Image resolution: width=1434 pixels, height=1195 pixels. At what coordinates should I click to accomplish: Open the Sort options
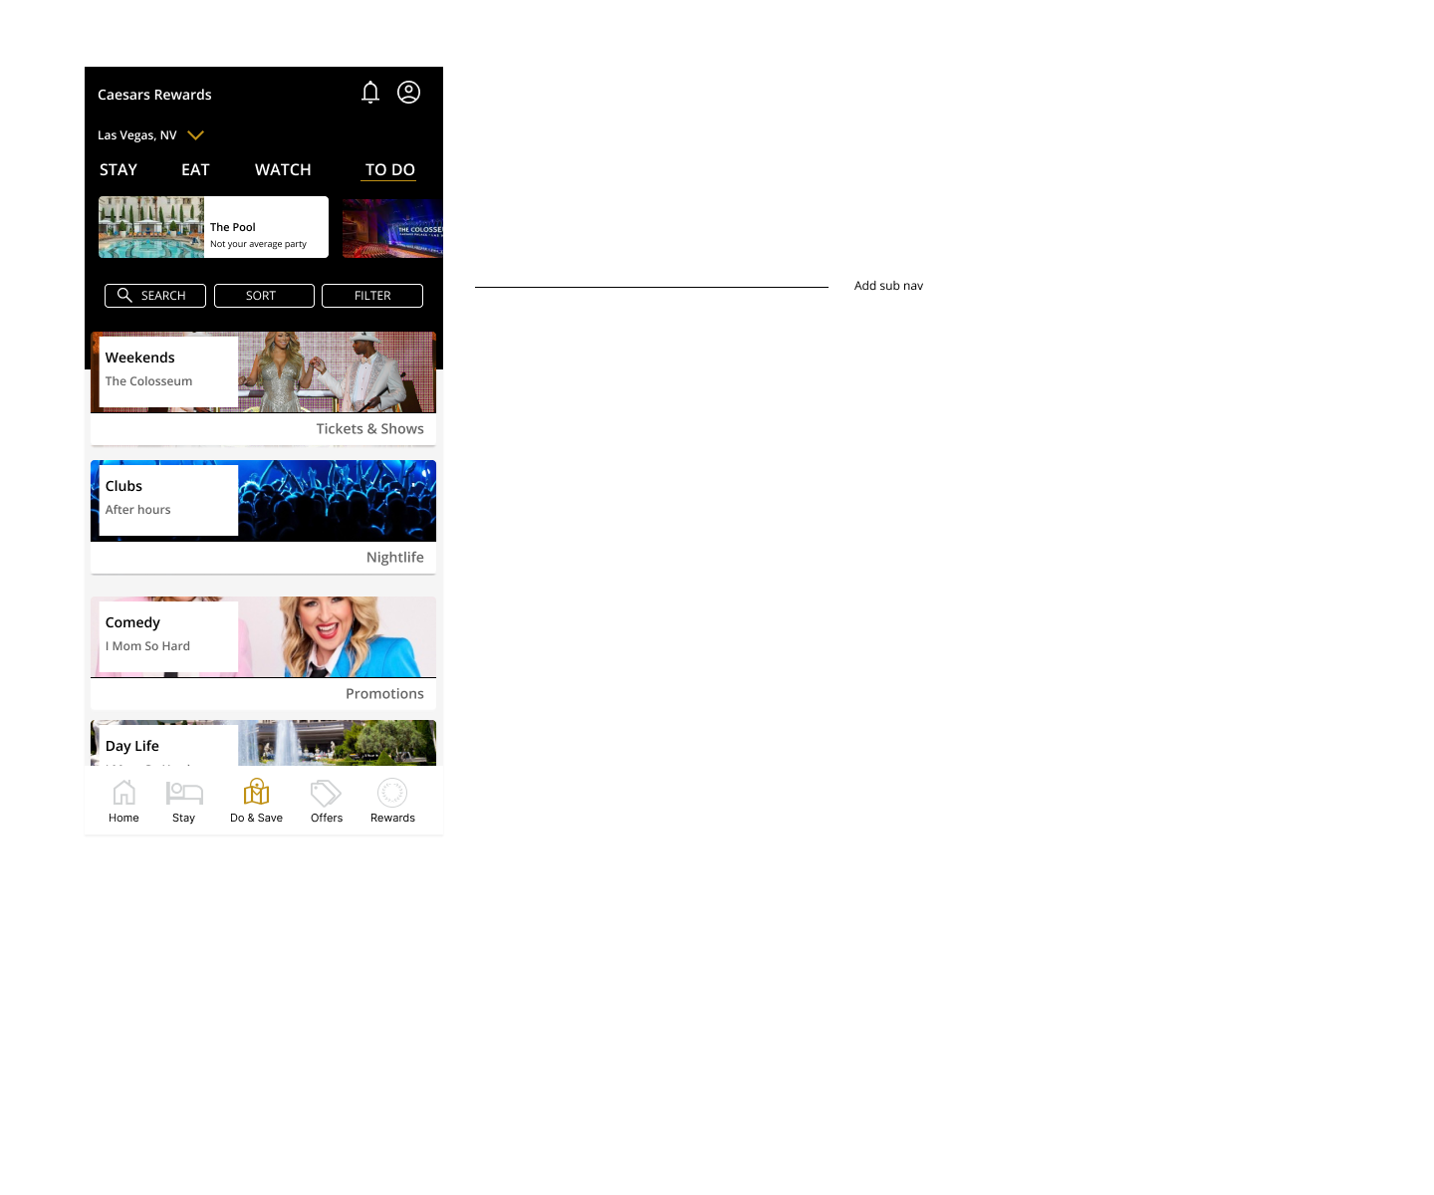click(x=264, y=296)
